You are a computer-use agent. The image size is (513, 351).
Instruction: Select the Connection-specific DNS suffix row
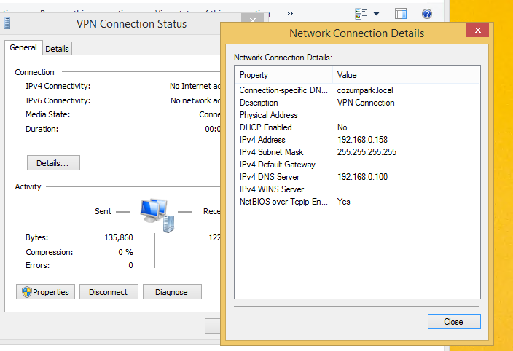pyautogui.click(x=357, y=90)
